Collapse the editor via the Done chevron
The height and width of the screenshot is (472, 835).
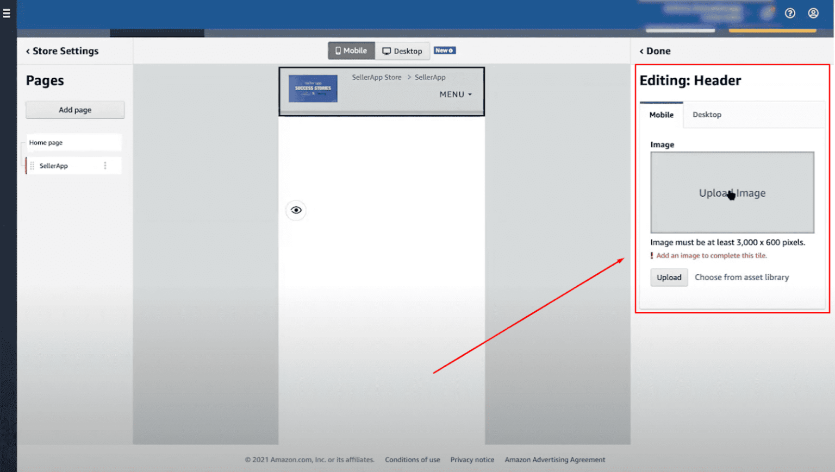click(x=641, y=51)
